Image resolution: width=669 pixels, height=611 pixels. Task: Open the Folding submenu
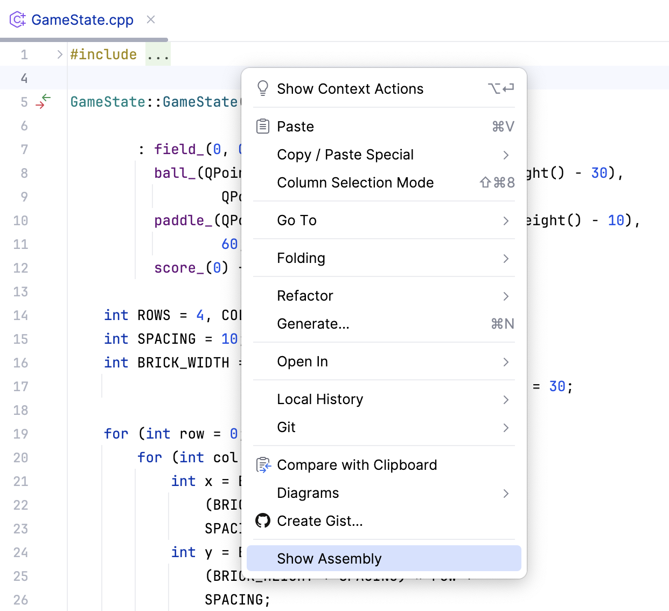tap(301, 258)
